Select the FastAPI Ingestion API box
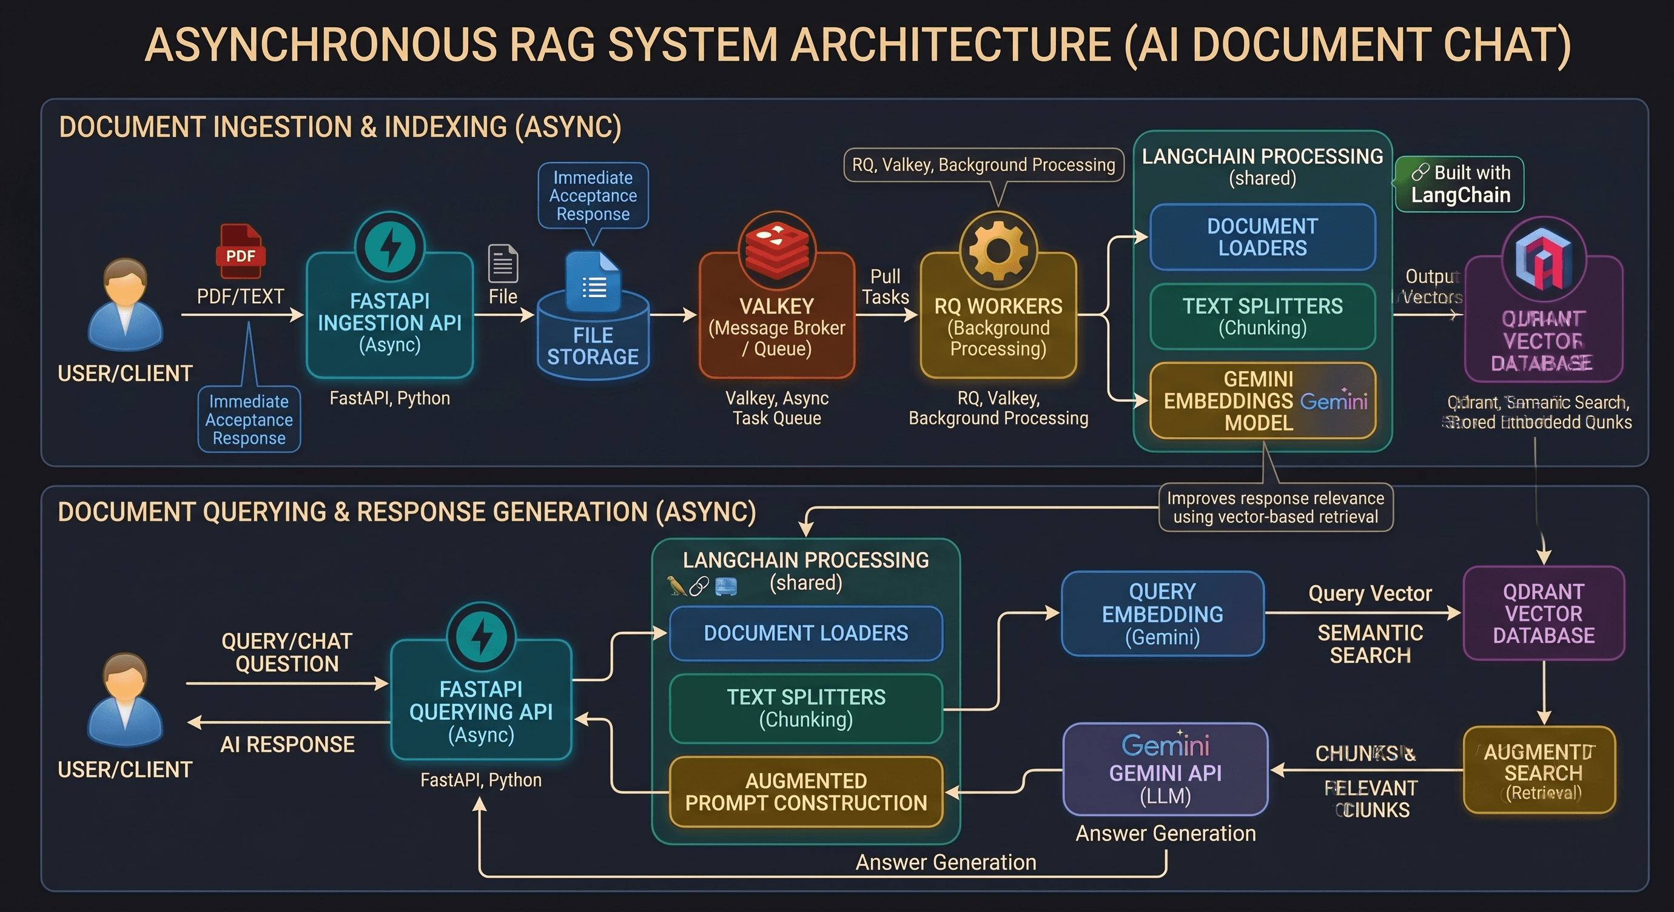The image size is (1674, 912). click(x=390, y=315)
